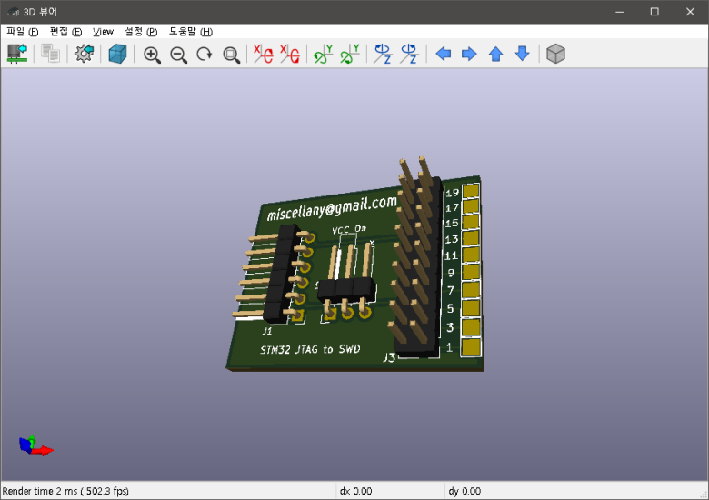Rotate Z clockwise icon
This screenshot has height=500, width=709.
(383, 54)
